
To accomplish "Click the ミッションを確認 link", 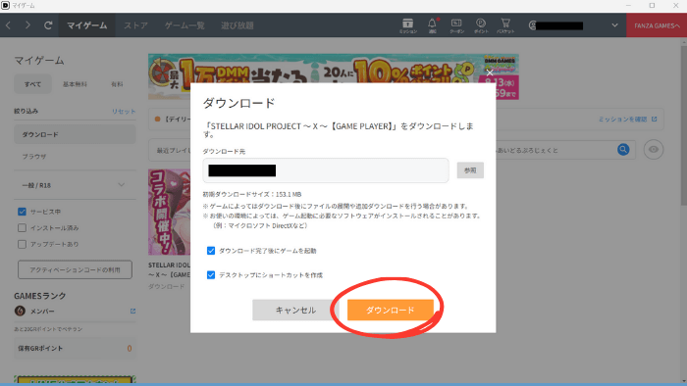I will click(622, 119).
